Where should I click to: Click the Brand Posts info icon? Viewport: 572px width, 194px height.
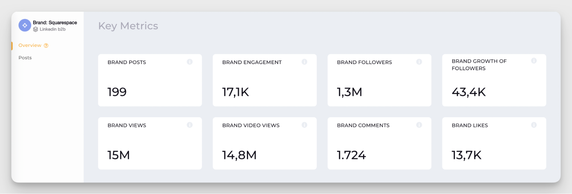point(190,62)
